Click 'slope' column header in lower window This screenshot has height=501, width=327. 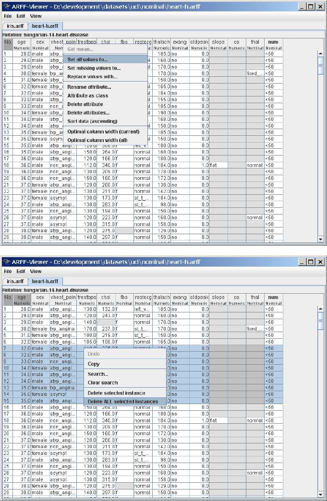pos(218,300)
